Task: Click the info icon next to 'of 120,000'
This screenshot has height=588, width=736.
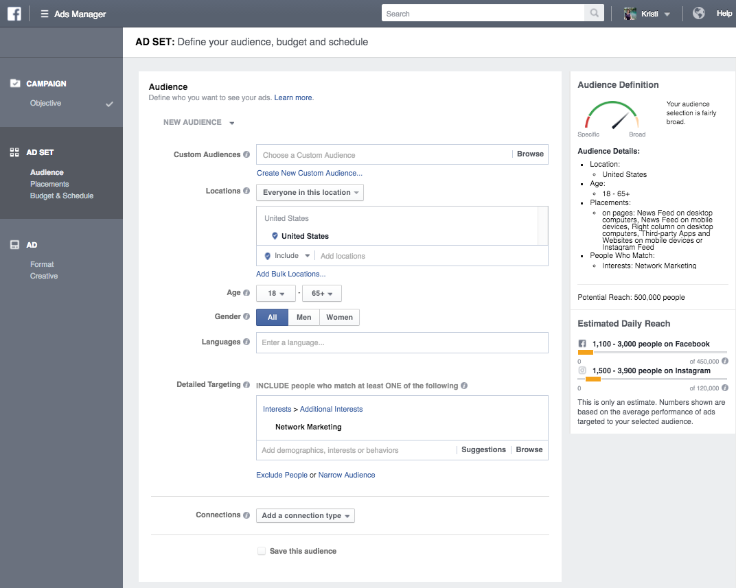Action: 725,388
